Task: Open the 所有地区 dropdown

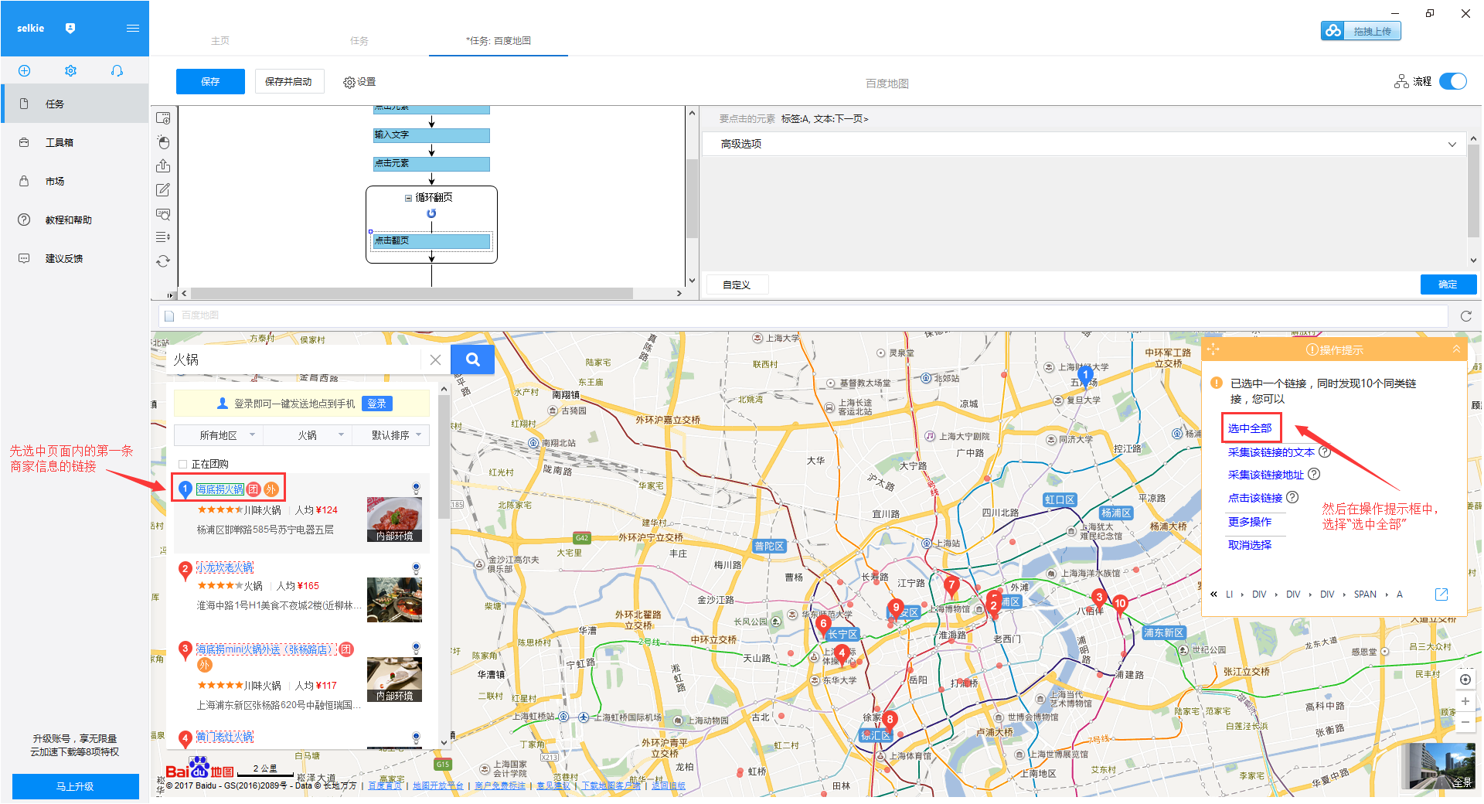Action: click(x=219, y=435)
